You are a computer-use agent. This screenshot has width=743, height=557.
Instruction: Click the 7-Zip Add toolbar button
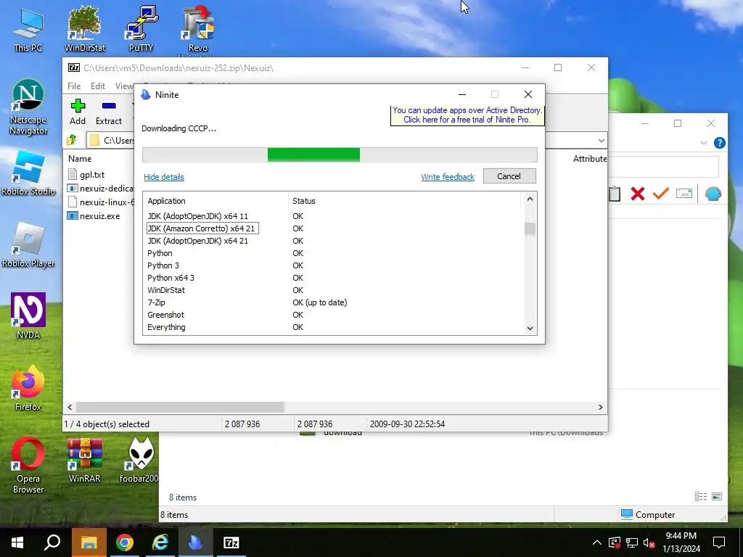click(78, 112)
